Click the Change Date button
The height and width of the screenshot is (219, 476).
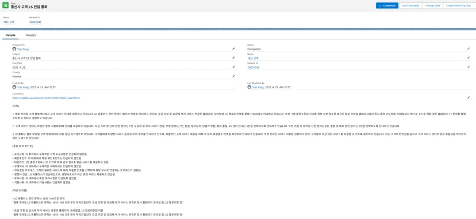(x=432, y=6)
